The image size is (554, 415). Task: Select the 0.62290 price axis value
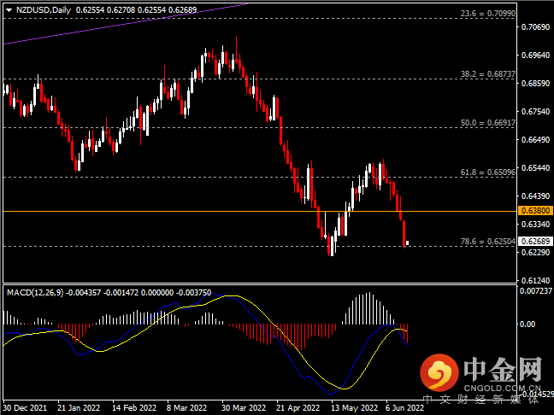(536, 252)
